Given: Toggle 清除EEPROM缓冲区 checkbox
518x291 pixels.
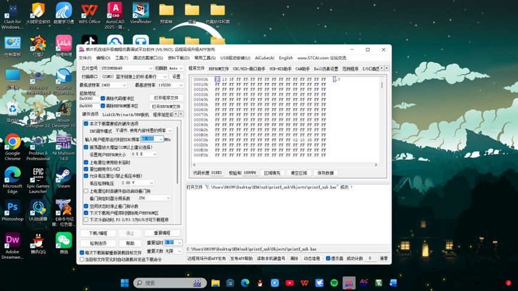Looking at the screenshot, I should tap(103, 106).
